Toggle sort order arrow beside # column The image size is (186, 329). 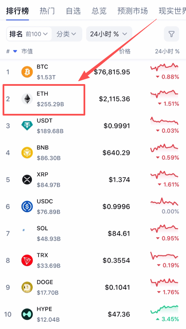[15, 51]
